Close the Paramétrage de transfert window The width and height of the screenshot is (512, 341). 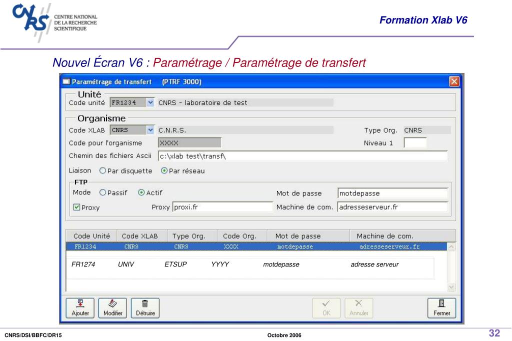454,81
